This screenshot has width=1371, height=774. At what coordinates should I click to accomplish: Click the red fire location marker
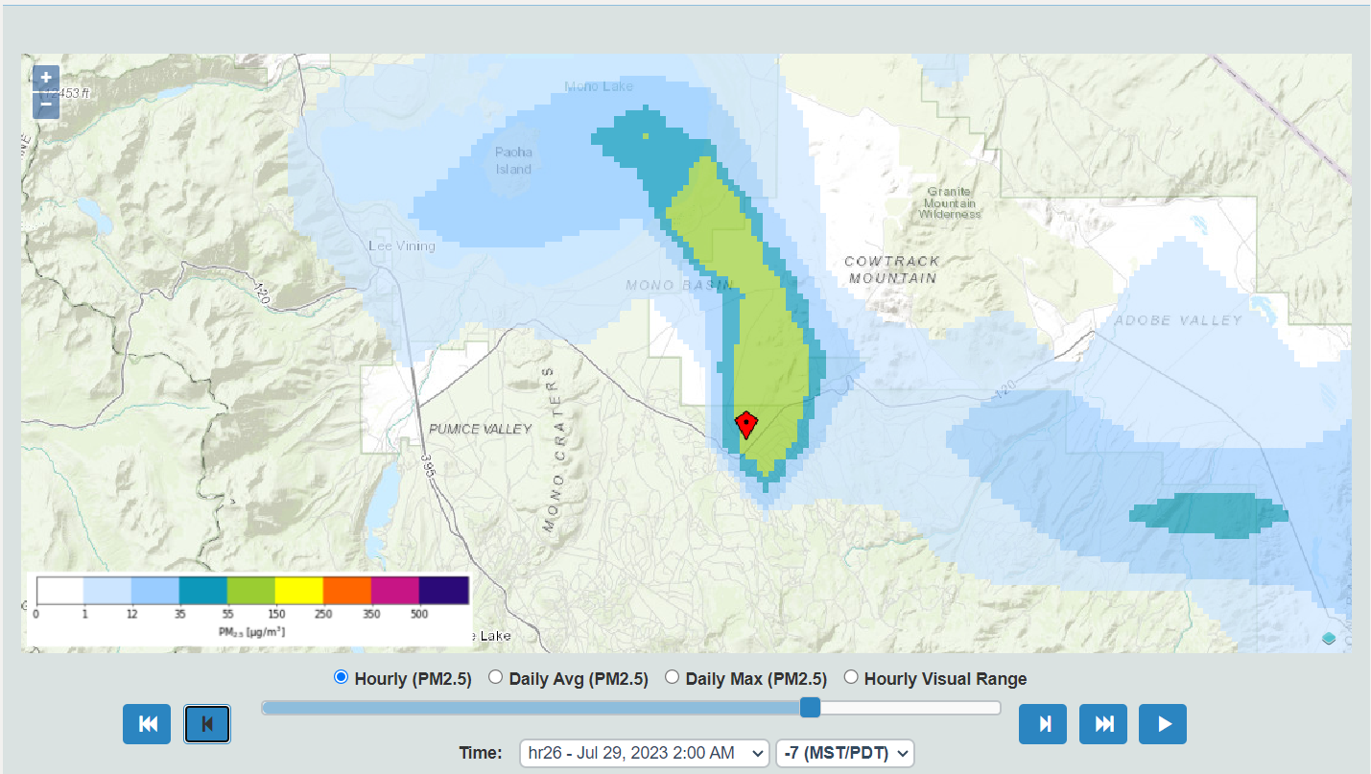pyautogui.click(x=745, y=424)
